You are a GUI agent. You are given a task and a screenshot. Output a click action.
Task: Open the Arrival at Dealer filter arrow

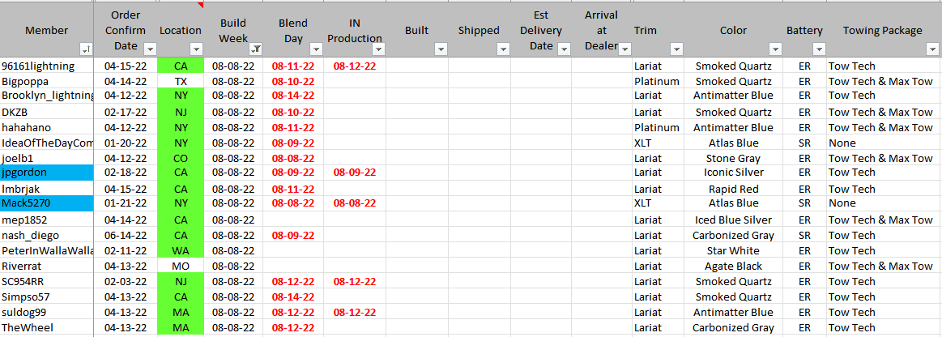[x=624, y=49]
